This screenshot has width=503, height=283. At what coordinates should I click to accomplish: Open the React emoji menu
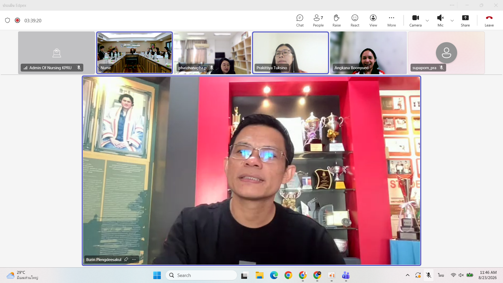[355, 20]
